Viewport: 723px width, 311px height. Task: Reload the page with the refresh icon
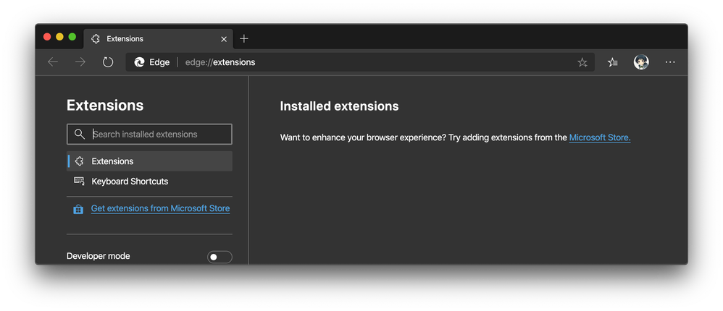[x=108, y=62]
